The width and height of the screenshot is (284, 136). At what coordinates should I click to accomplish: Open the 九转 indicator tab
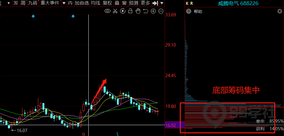click(x=33, y=3)
